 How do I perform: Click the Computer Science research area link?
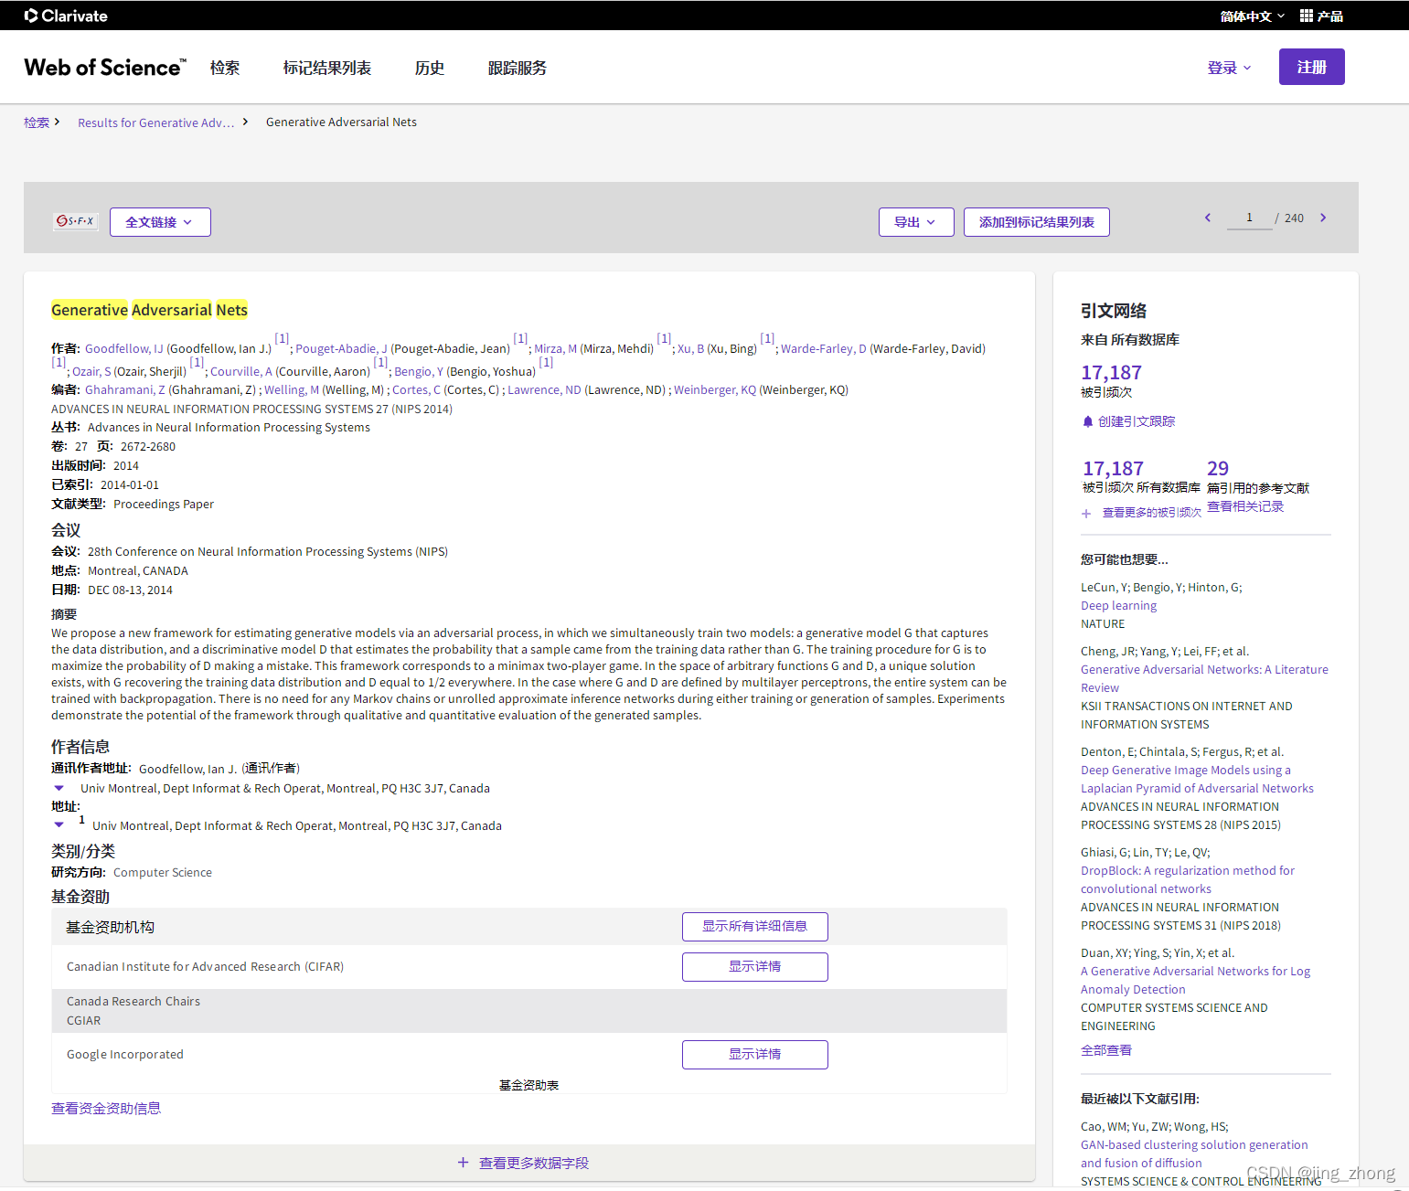pos(163,872)
